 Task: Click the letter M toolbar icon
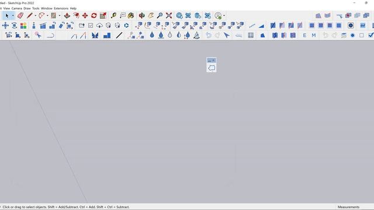pos(314,36)
